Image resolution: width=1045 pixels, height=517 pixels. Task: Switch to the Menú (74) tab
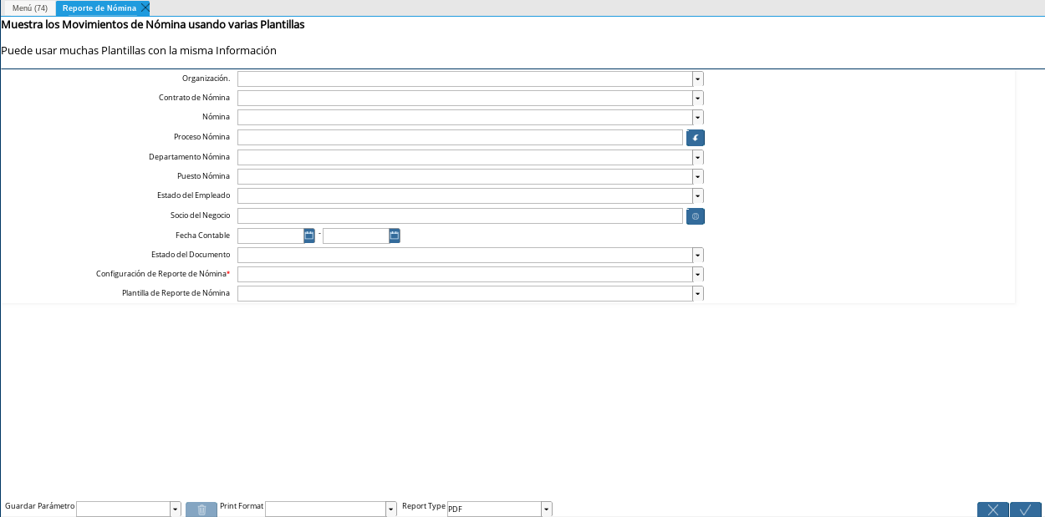29,8
